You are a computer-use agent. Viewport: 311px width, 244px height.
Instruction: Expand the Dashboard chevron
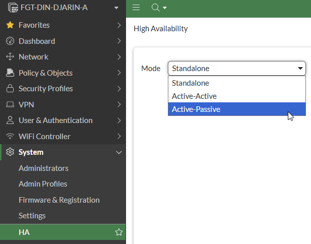coord(119,41)
